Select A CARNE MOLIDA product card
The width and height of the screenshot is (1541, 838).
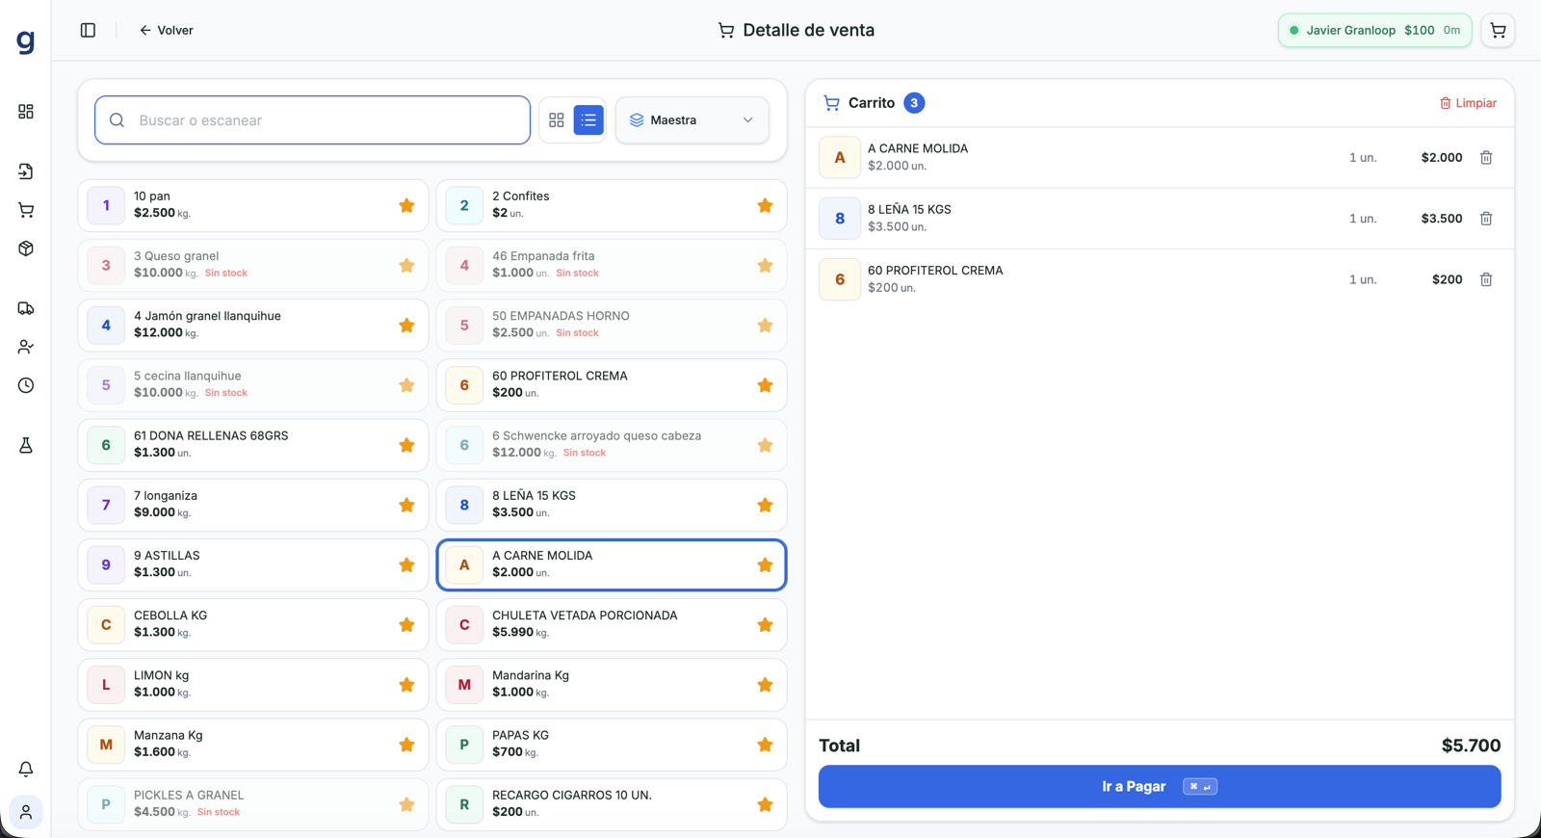612,564
